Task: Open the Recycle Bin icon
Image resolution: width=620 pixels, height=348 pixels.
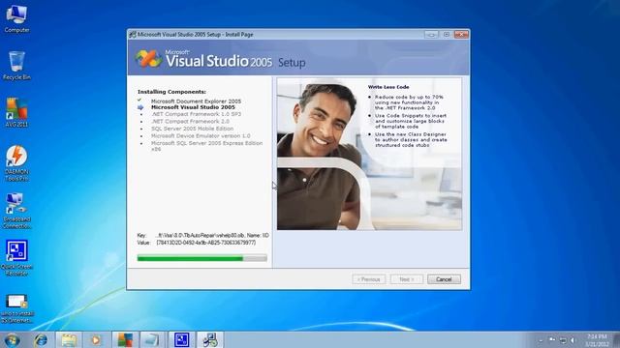Action: click(x=16, y=66)
